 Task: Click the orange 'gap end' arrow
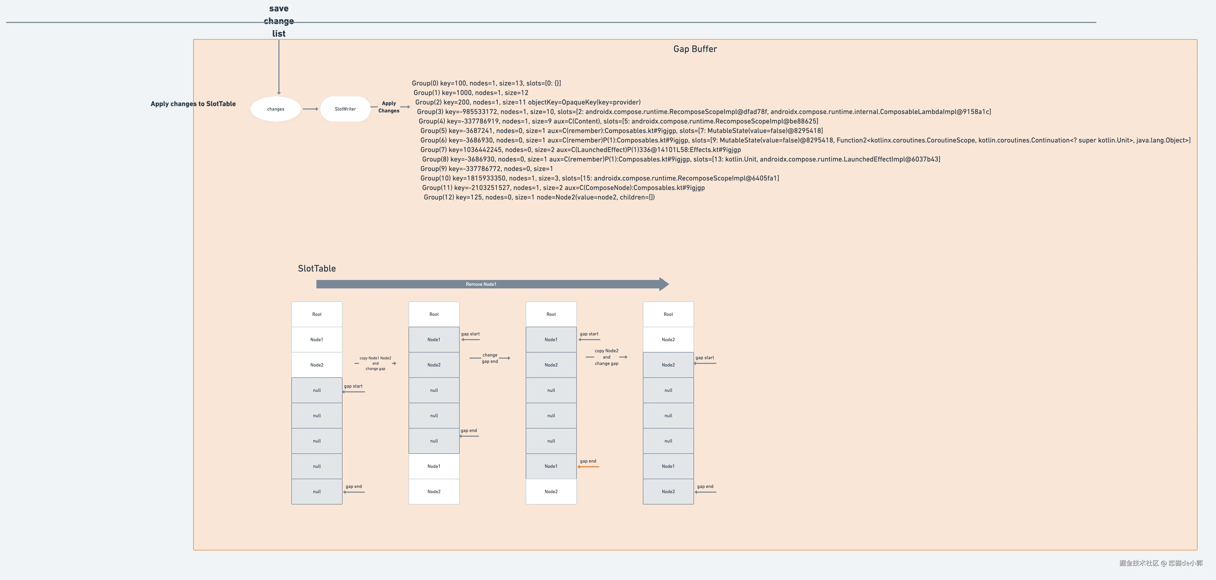588,467
